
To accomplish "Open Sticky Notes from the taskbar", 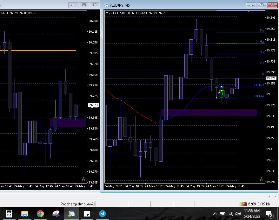I will (87, 214).
